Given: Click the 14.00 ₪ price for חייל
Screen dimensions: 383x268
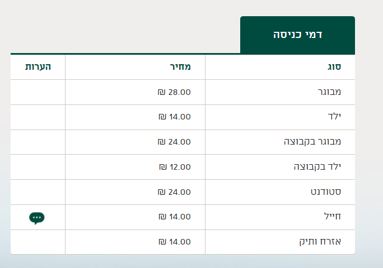Looking at the screenshot, I should 175,217.
